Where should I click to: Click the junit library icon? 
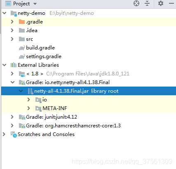[22, 117]
